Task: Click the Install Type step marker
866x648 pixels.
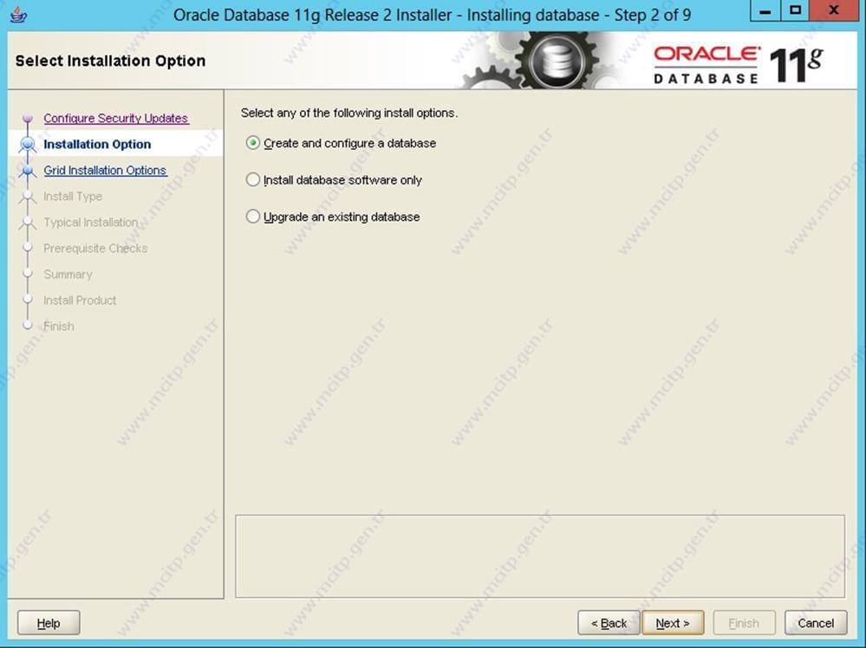Action: click(x=27, y=197)
